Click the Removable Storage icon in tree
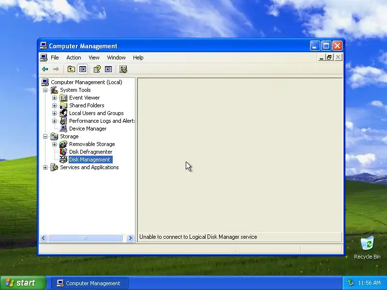Screen dimensions: 387x290 [x=63, y=144]
